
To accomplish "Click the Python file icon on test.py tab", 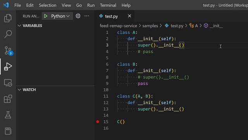I will click(101, 16).
